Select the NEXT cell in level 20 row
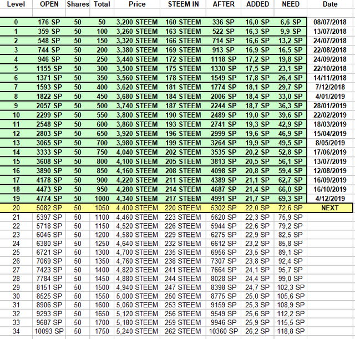Image resolution: width=355 pixels, height=339 pixels. 330,208
